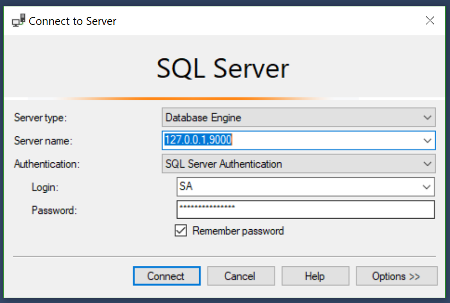
Task: Toggle the Remember password checkbox
Action: pyautogui.click(x=181, y=230)
